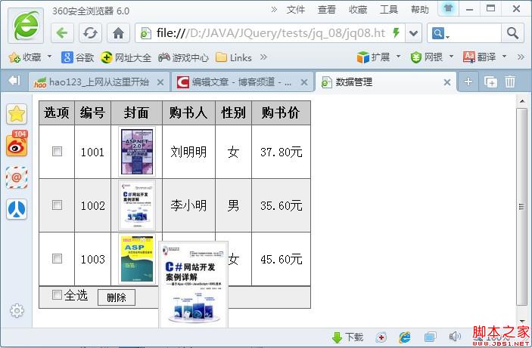This screenshot has width=532, height=348.
Task: Open the 网址大全 bookmark link
Action: click(x=126, y=57)
